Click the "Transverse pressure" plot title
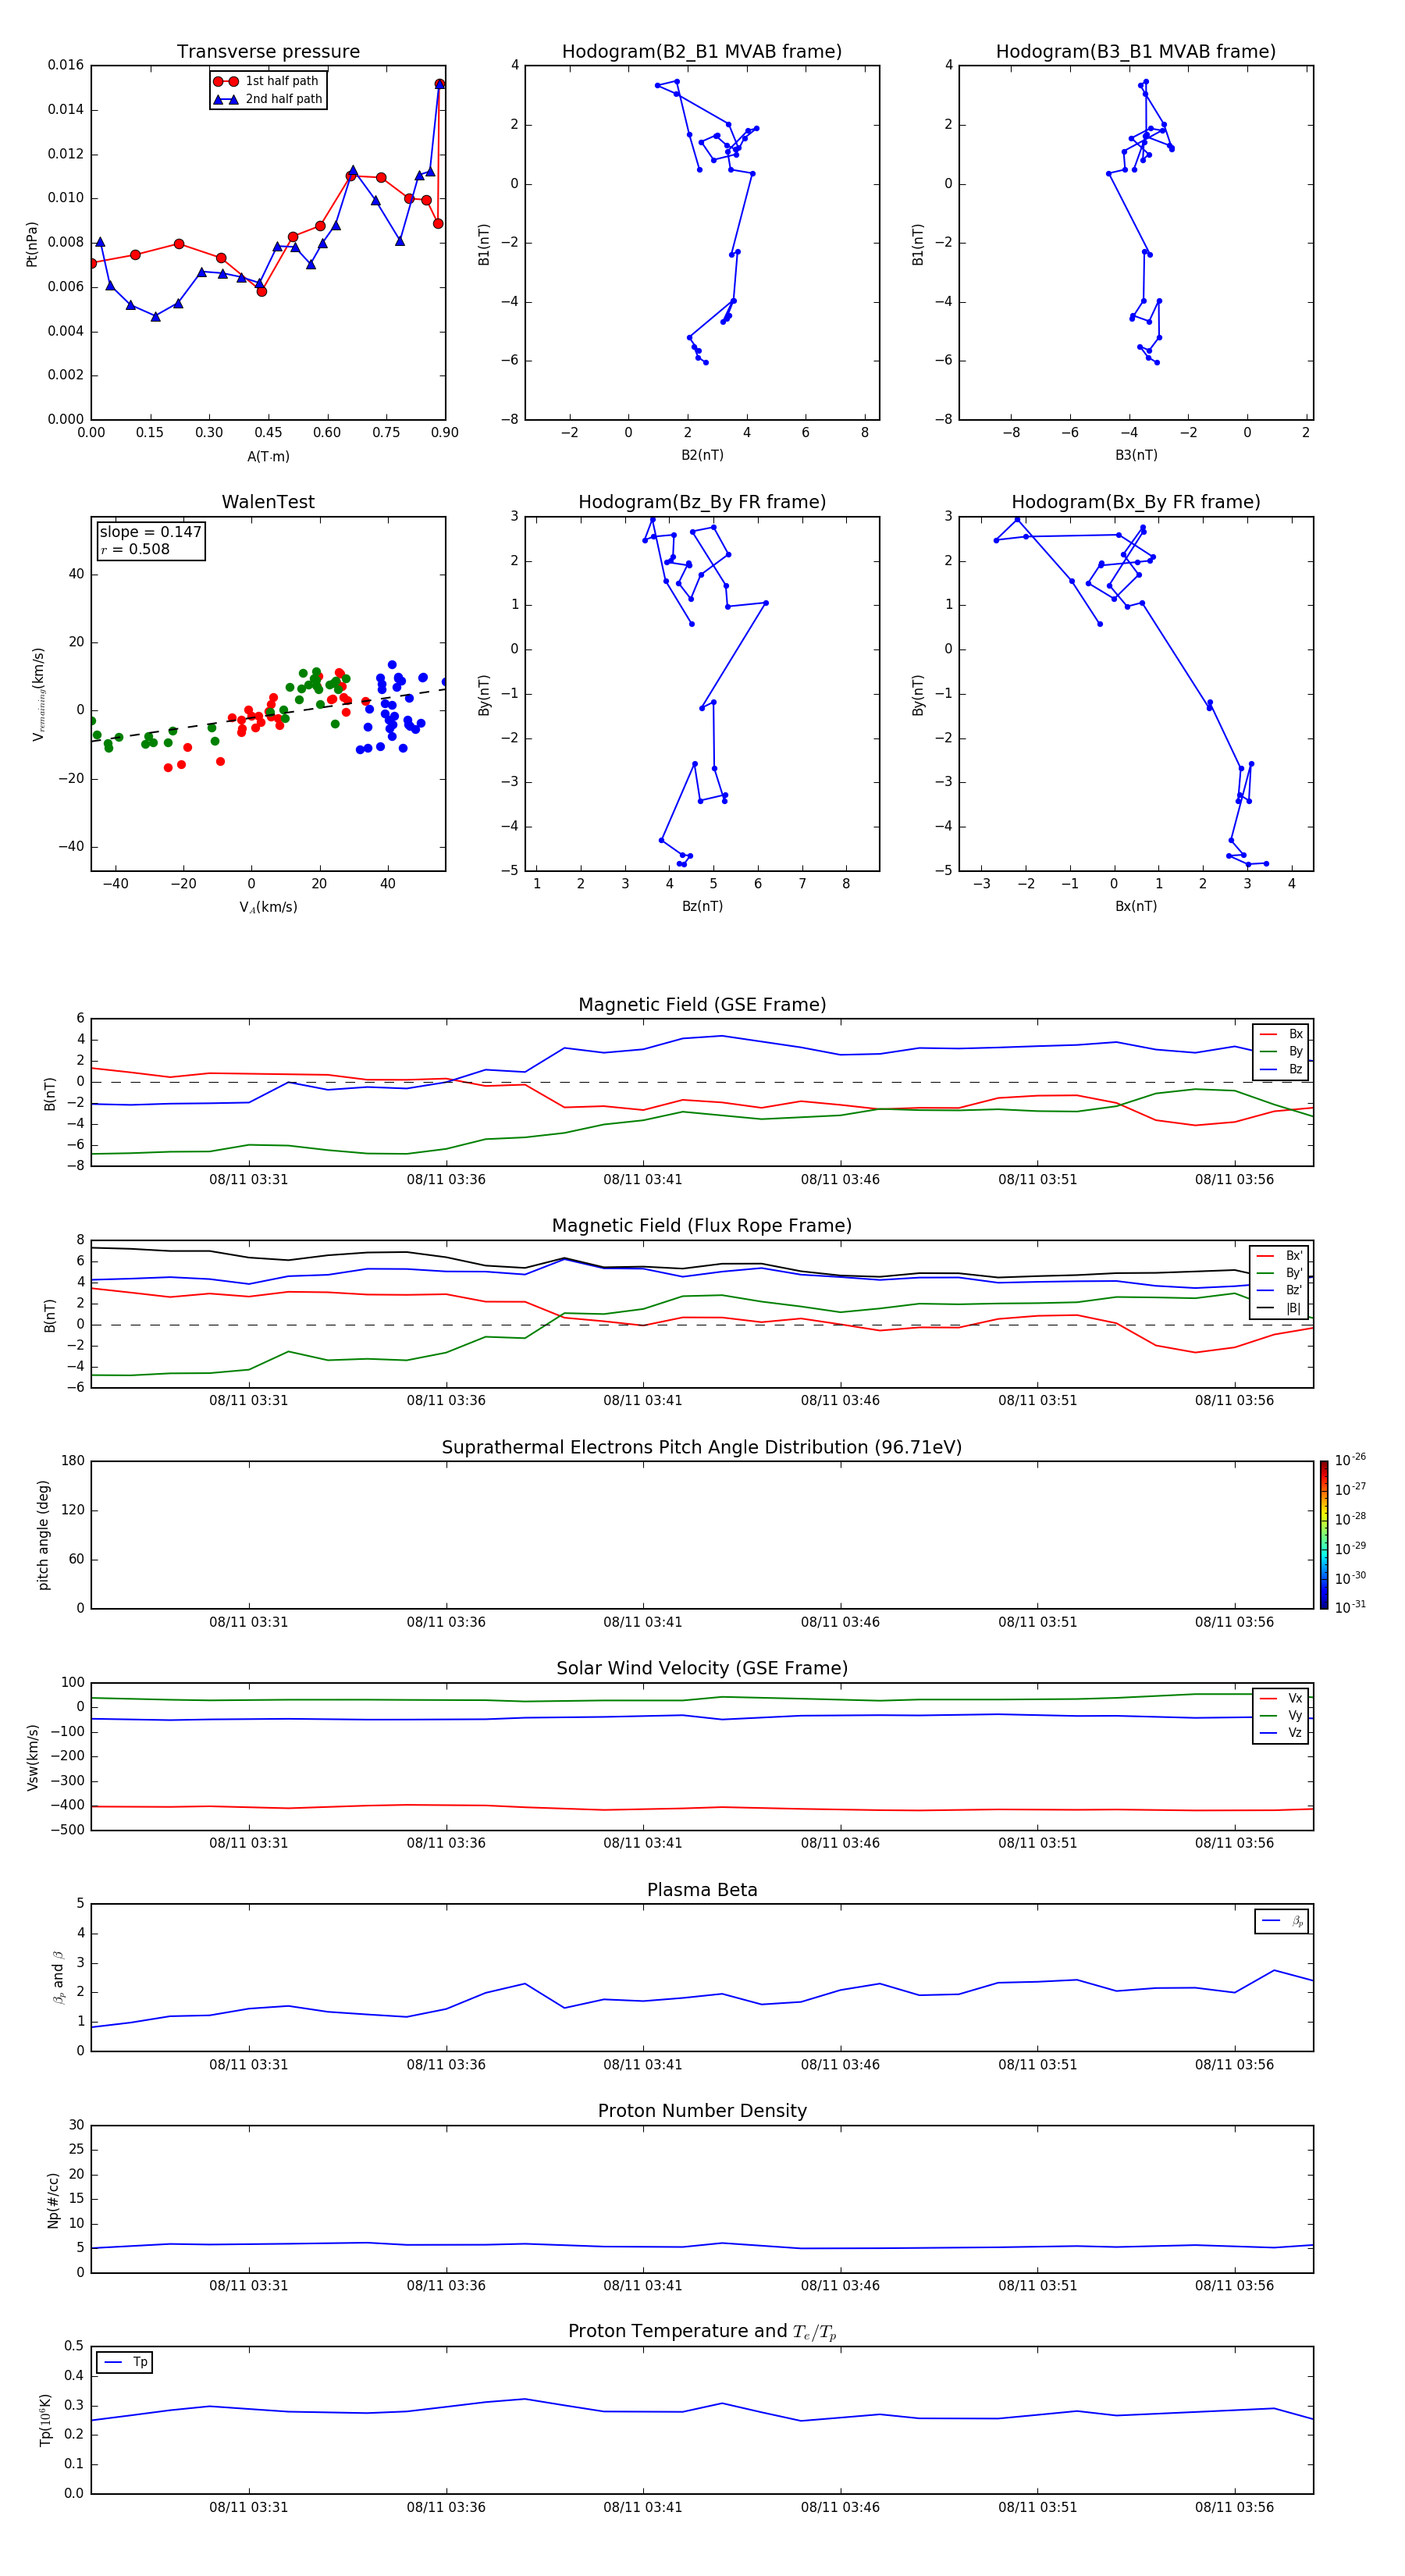Screen dimensions: 1405x2576 coord(268,52)
